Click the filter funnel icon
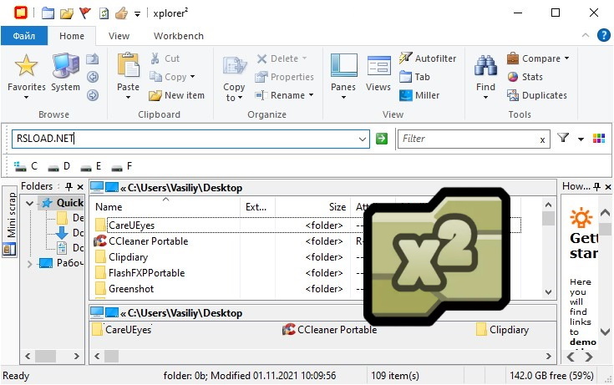 click(563, 138)
